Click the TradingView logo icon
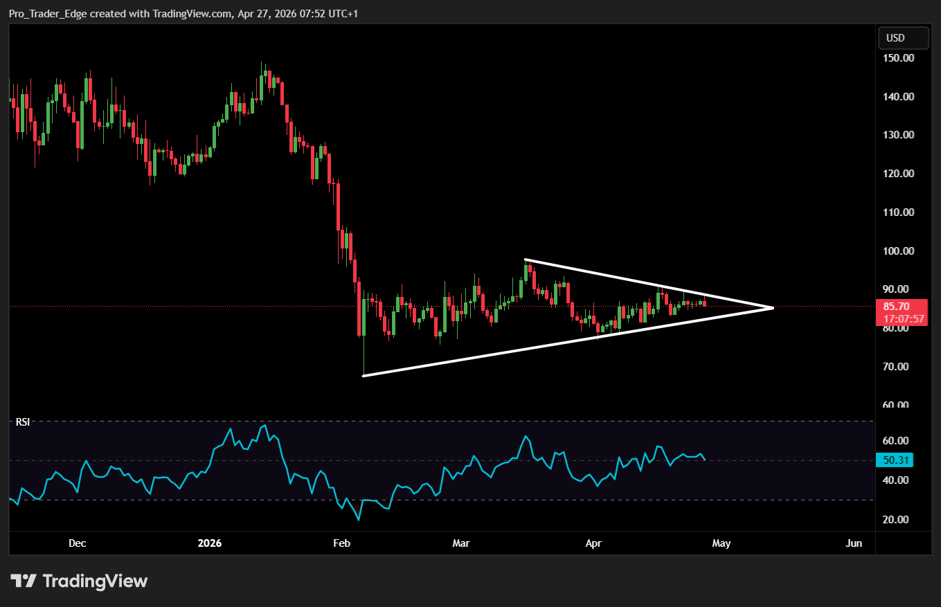 (23, 581)
